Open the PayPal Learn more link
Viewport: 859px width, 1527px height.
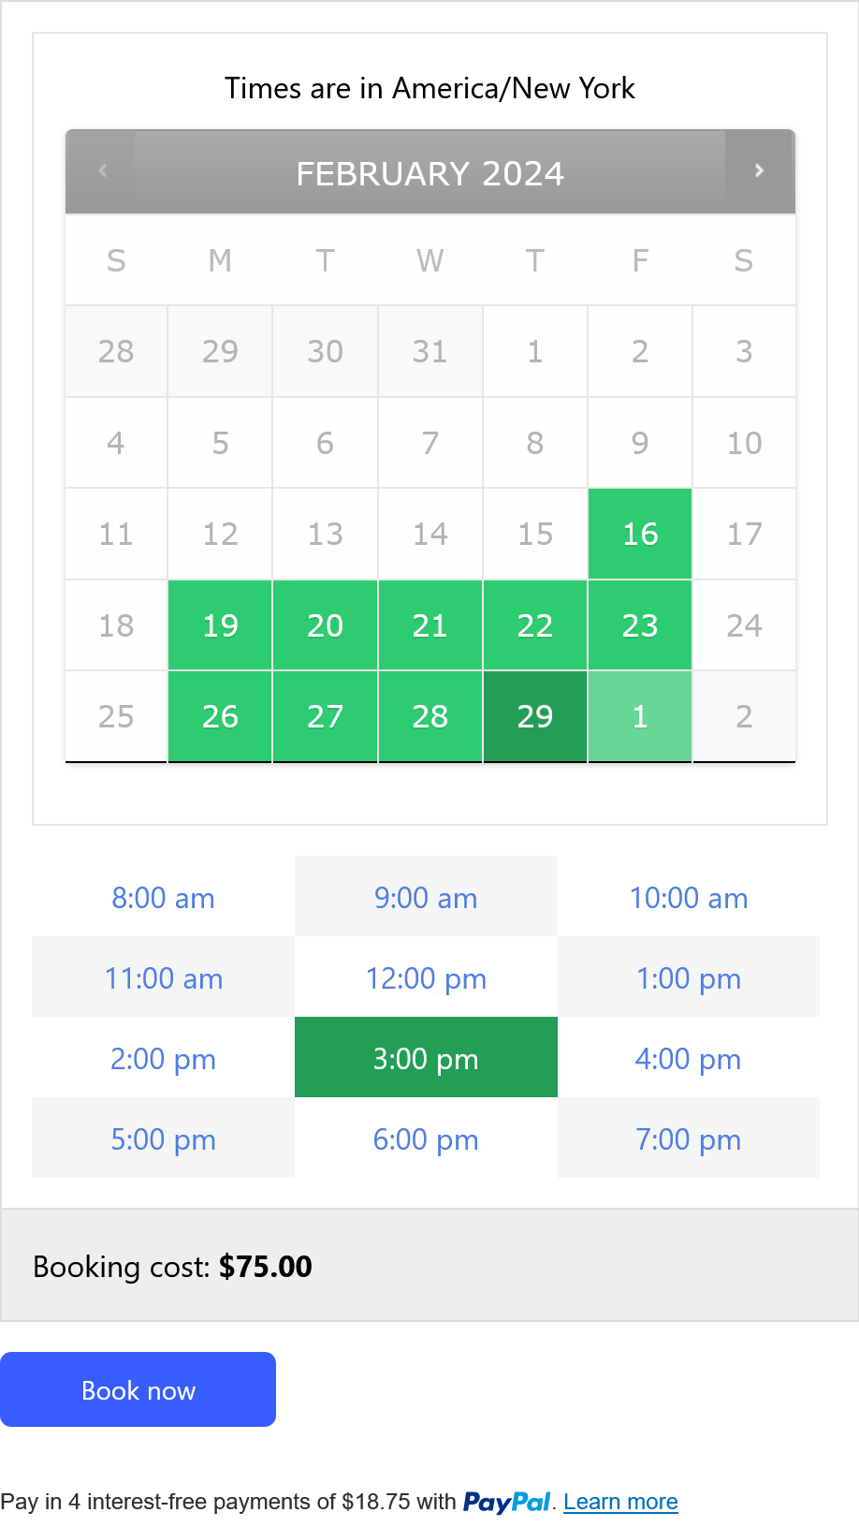click(x=620, y=1502)
